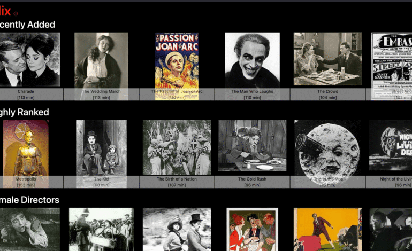Viewport: 412px width, 251px height.
Task: Click the "Recently Added" row heading
Action: (27, 25)
